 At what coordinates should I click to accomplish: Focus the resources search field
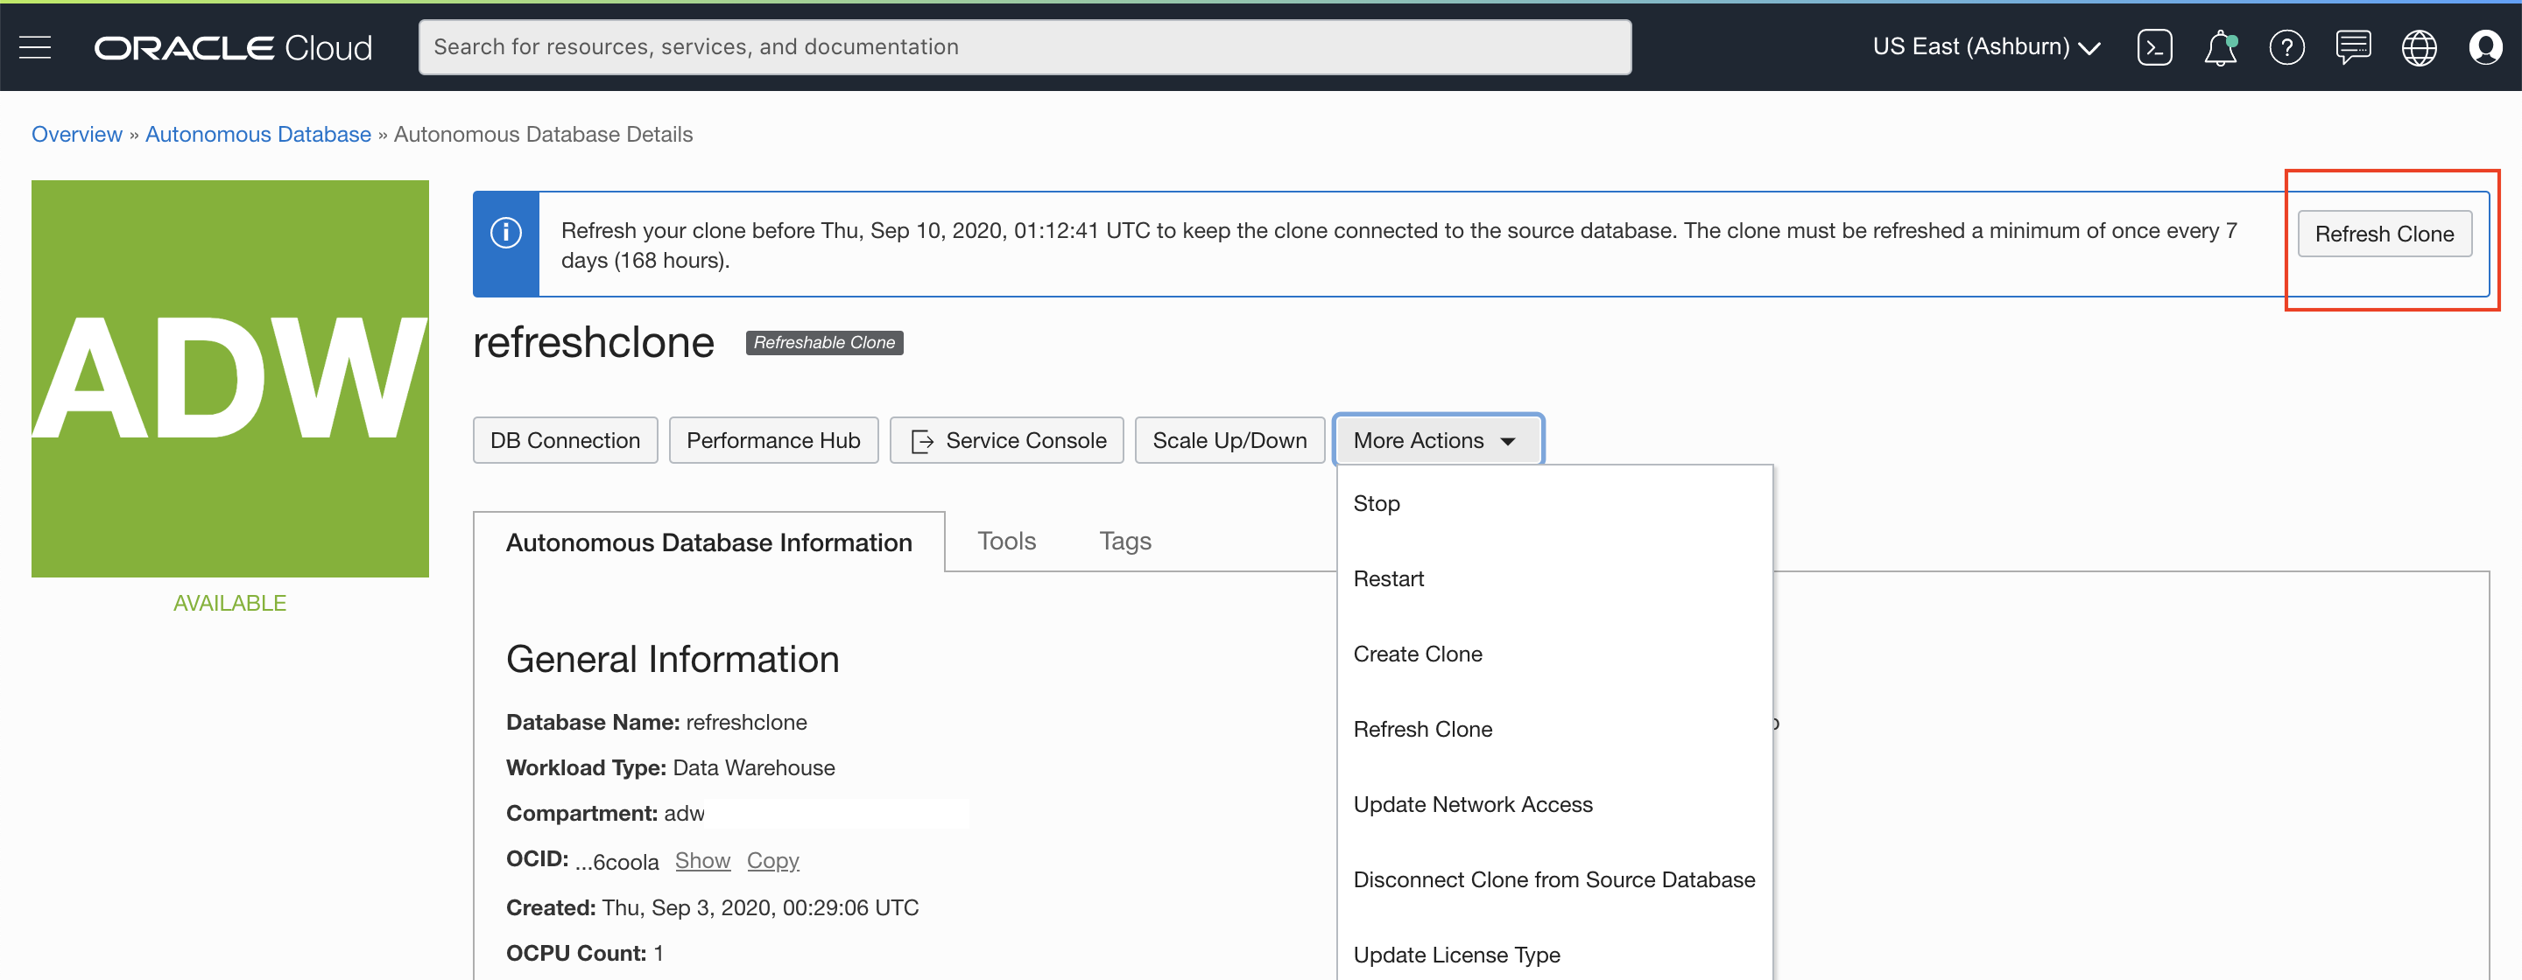click(1024, 47)
